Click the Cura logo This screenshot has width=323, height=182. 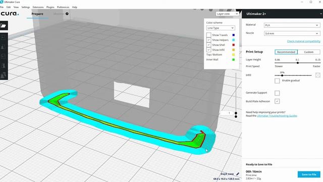coord(10,14)
